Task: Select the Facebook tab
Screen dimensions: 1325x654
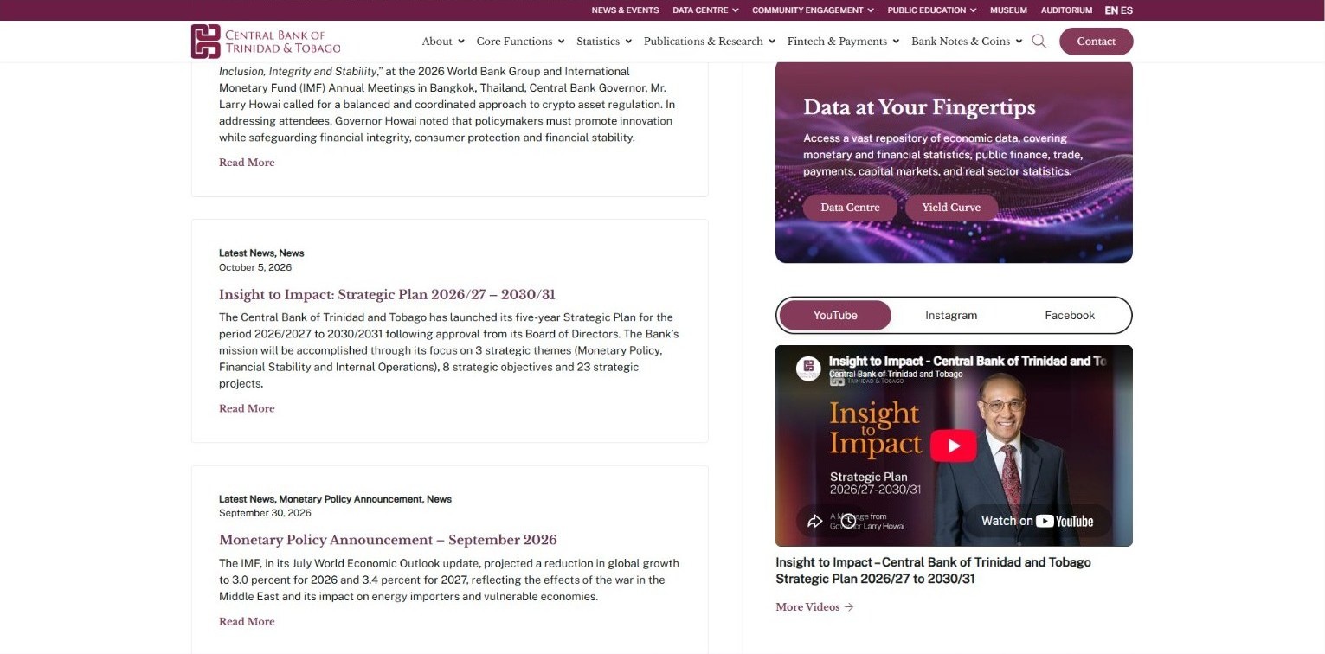Action: [1070, 316]
